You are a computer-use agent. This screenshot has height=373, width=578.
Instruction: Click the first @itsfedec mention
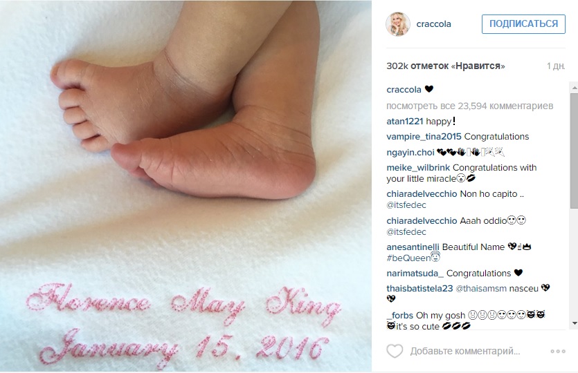click(406, 205)
